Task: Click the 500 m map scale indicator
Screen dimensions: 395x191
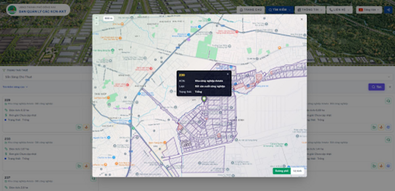Action: click(x=108, y=18)
